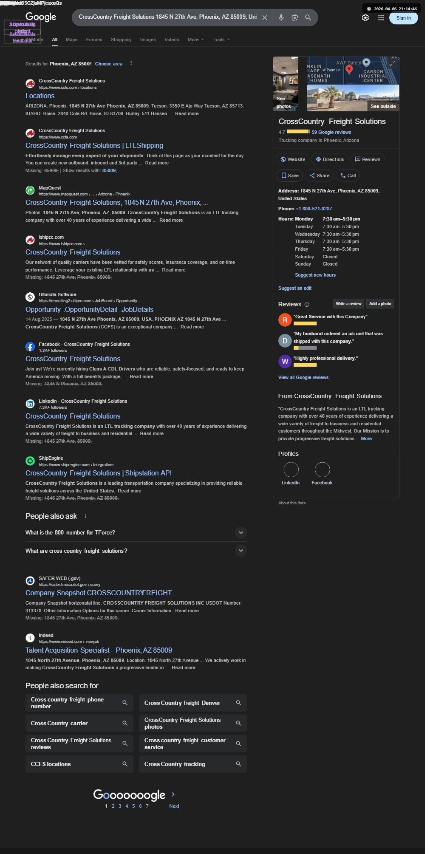The height and width of the screenshot is (854, 430).
Task: Click the Write a review button
Action: (348, 304)
